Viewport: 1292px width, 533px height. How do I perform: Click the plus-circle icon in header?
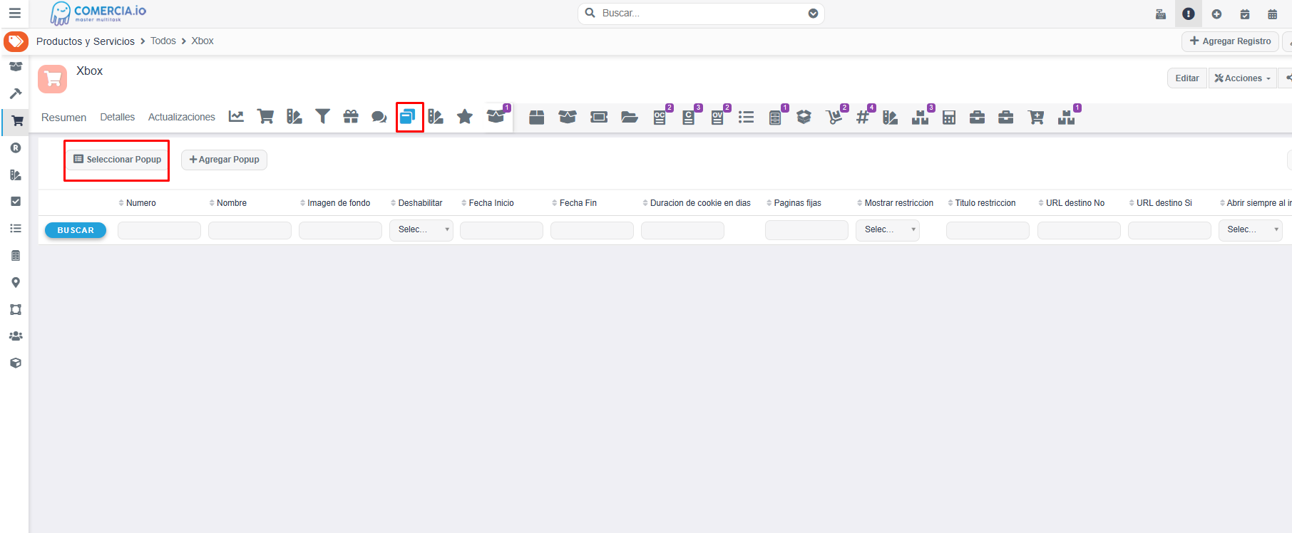click(1216, 14)
